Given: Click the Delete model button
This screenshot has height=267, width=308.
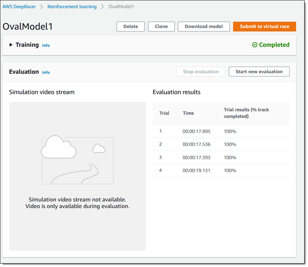Looking at the screenshot, I should 131,26.
